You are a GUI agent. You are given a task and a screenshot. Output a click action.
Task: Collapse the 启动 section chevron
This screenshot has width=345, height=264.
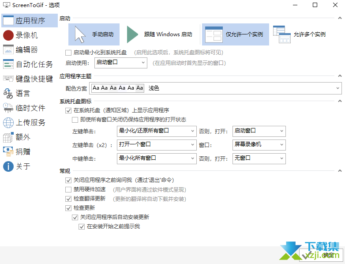pyautogui.click(x=340, y=18)
